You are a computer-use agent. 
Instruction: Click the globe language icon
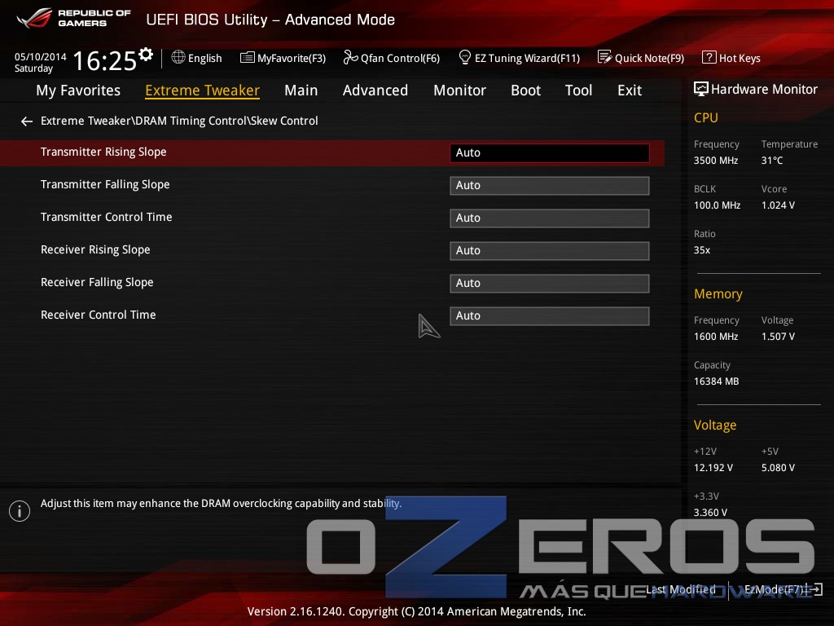click(x=178, y=57)
